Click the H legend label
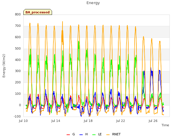187x140 pixels. coord(86,134)
